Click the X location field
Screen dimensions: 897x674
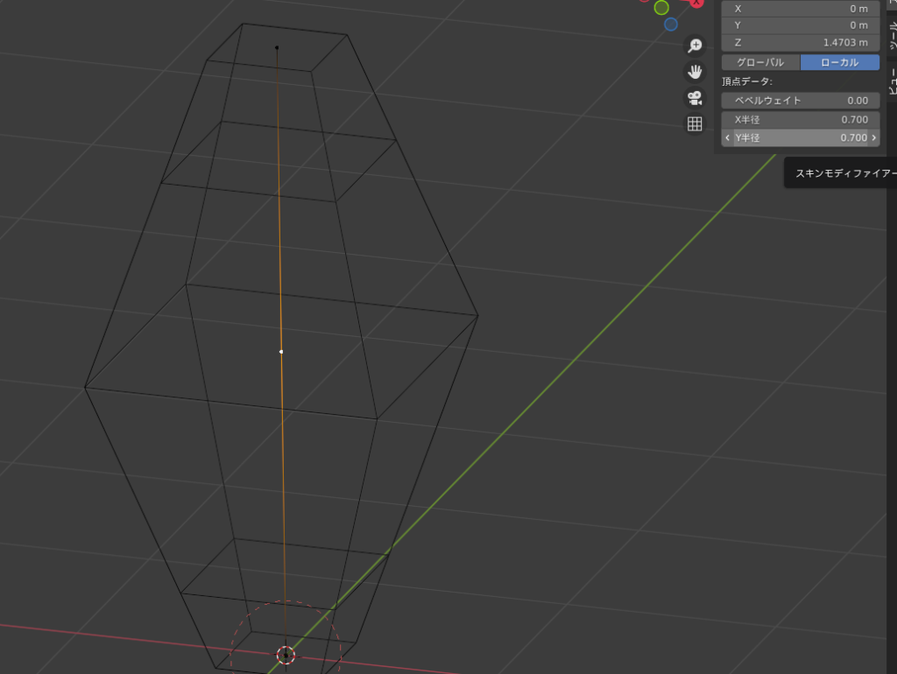(801, 9)
